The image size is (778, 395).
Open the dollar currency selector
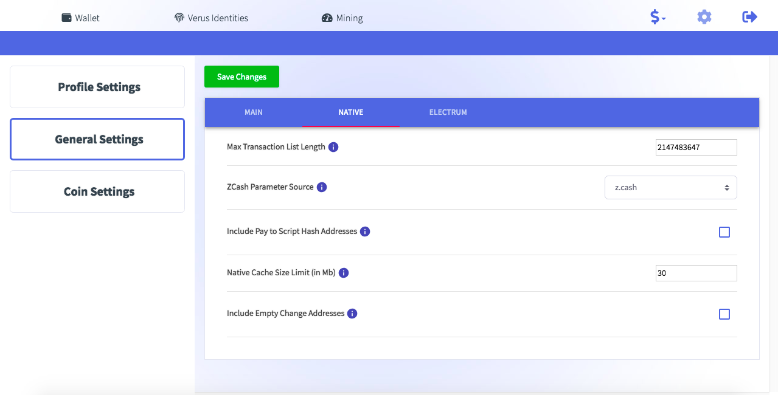coord(658,17)
